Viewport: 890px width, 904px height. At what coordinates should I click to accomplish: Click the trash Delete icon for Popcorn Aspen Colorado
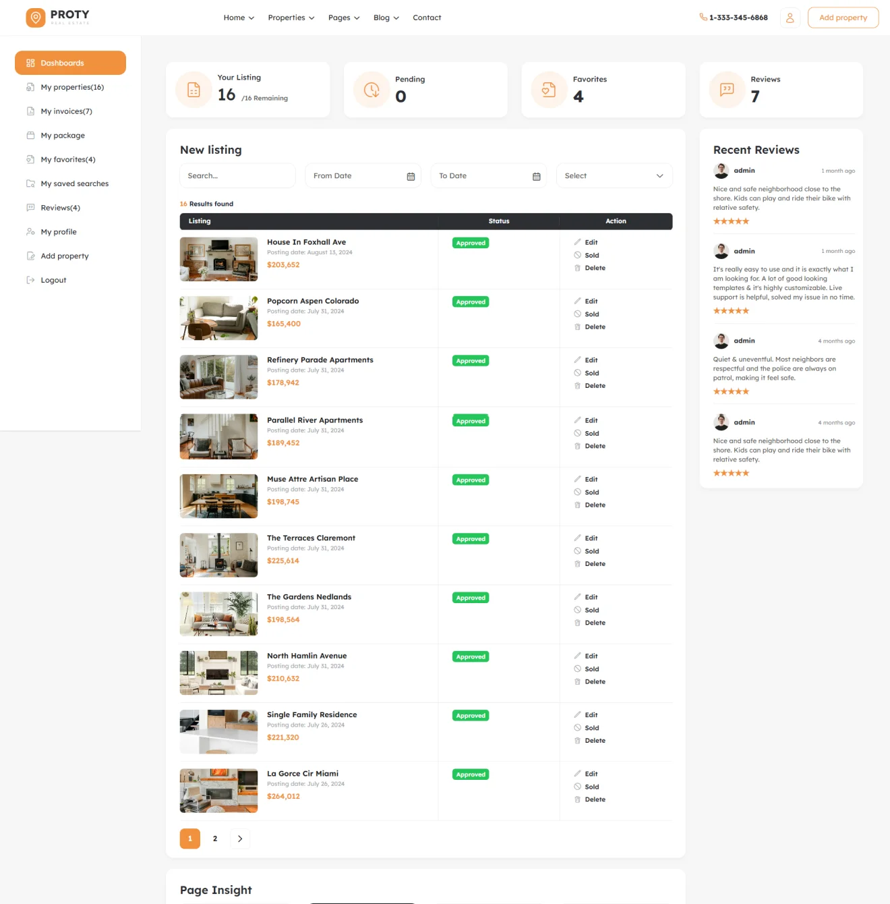(x=578, y=327)
